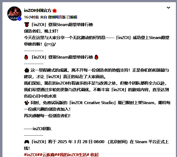177x157 pixels.
Task: Click the blue verified V badge
Action: 20,19
